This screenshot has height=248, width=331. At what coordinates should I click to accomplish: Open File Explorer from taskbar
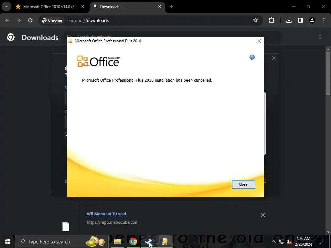[x=117, y=242]
